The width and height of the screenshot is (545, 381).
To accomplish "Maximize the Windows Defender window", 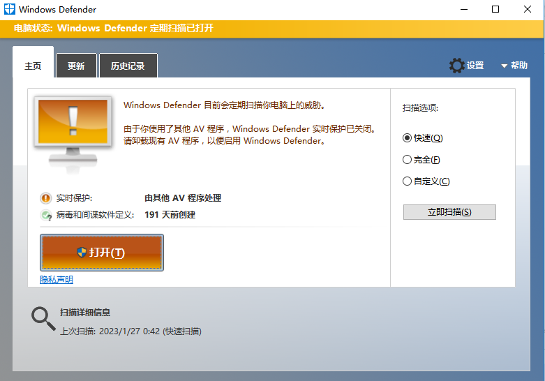I will click(495, 9).
